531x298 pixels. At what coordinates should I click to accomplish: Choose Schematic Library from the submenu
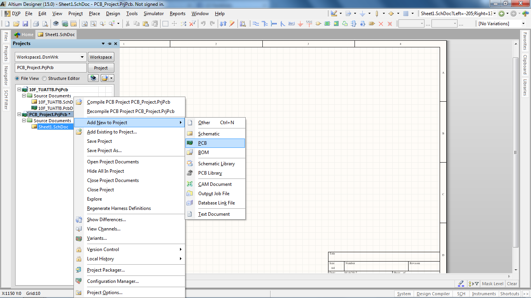(215, 164)
